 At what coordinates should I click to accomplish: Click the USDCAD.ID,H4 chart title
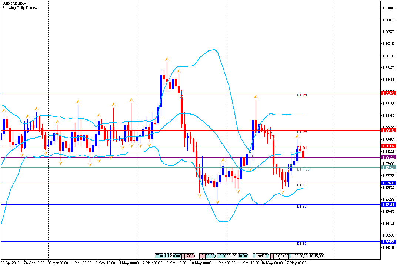click(x=16, y=3)
